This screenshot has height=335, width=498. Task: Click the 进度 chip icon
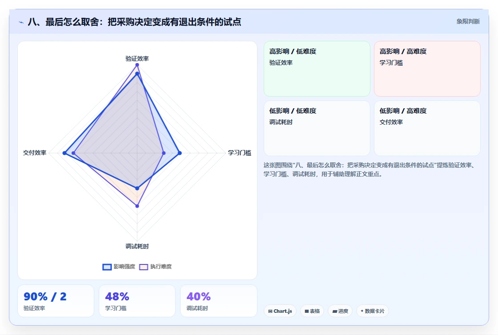pos(335,311)
